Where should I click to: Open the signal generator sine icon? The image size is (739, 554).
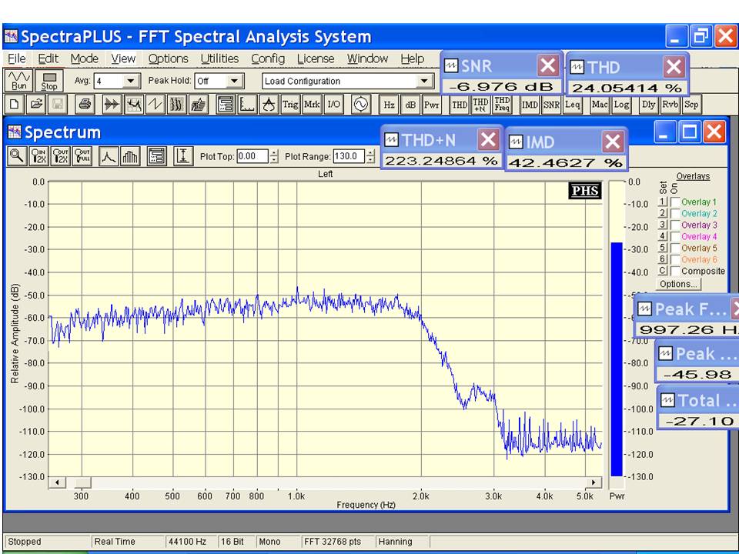(361, 104)
